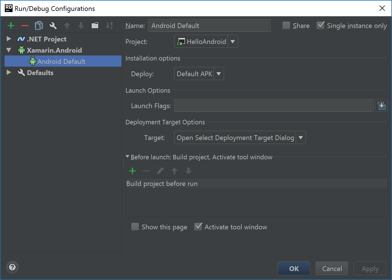Toggle Activate tool window checkbox
This screenshot has width=392, height=280.
(x=198, y=227)
